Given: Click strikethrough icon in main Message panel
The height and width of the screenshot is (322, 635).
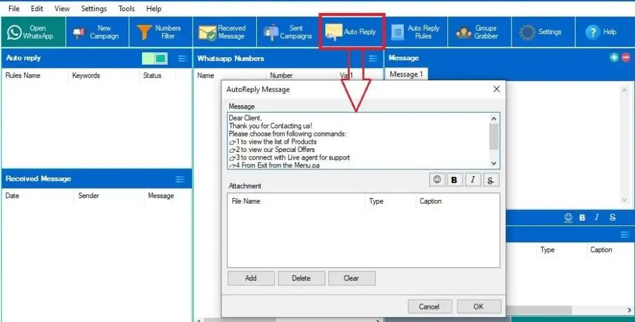Looking at the screenshot, I should tap(613, 217).
